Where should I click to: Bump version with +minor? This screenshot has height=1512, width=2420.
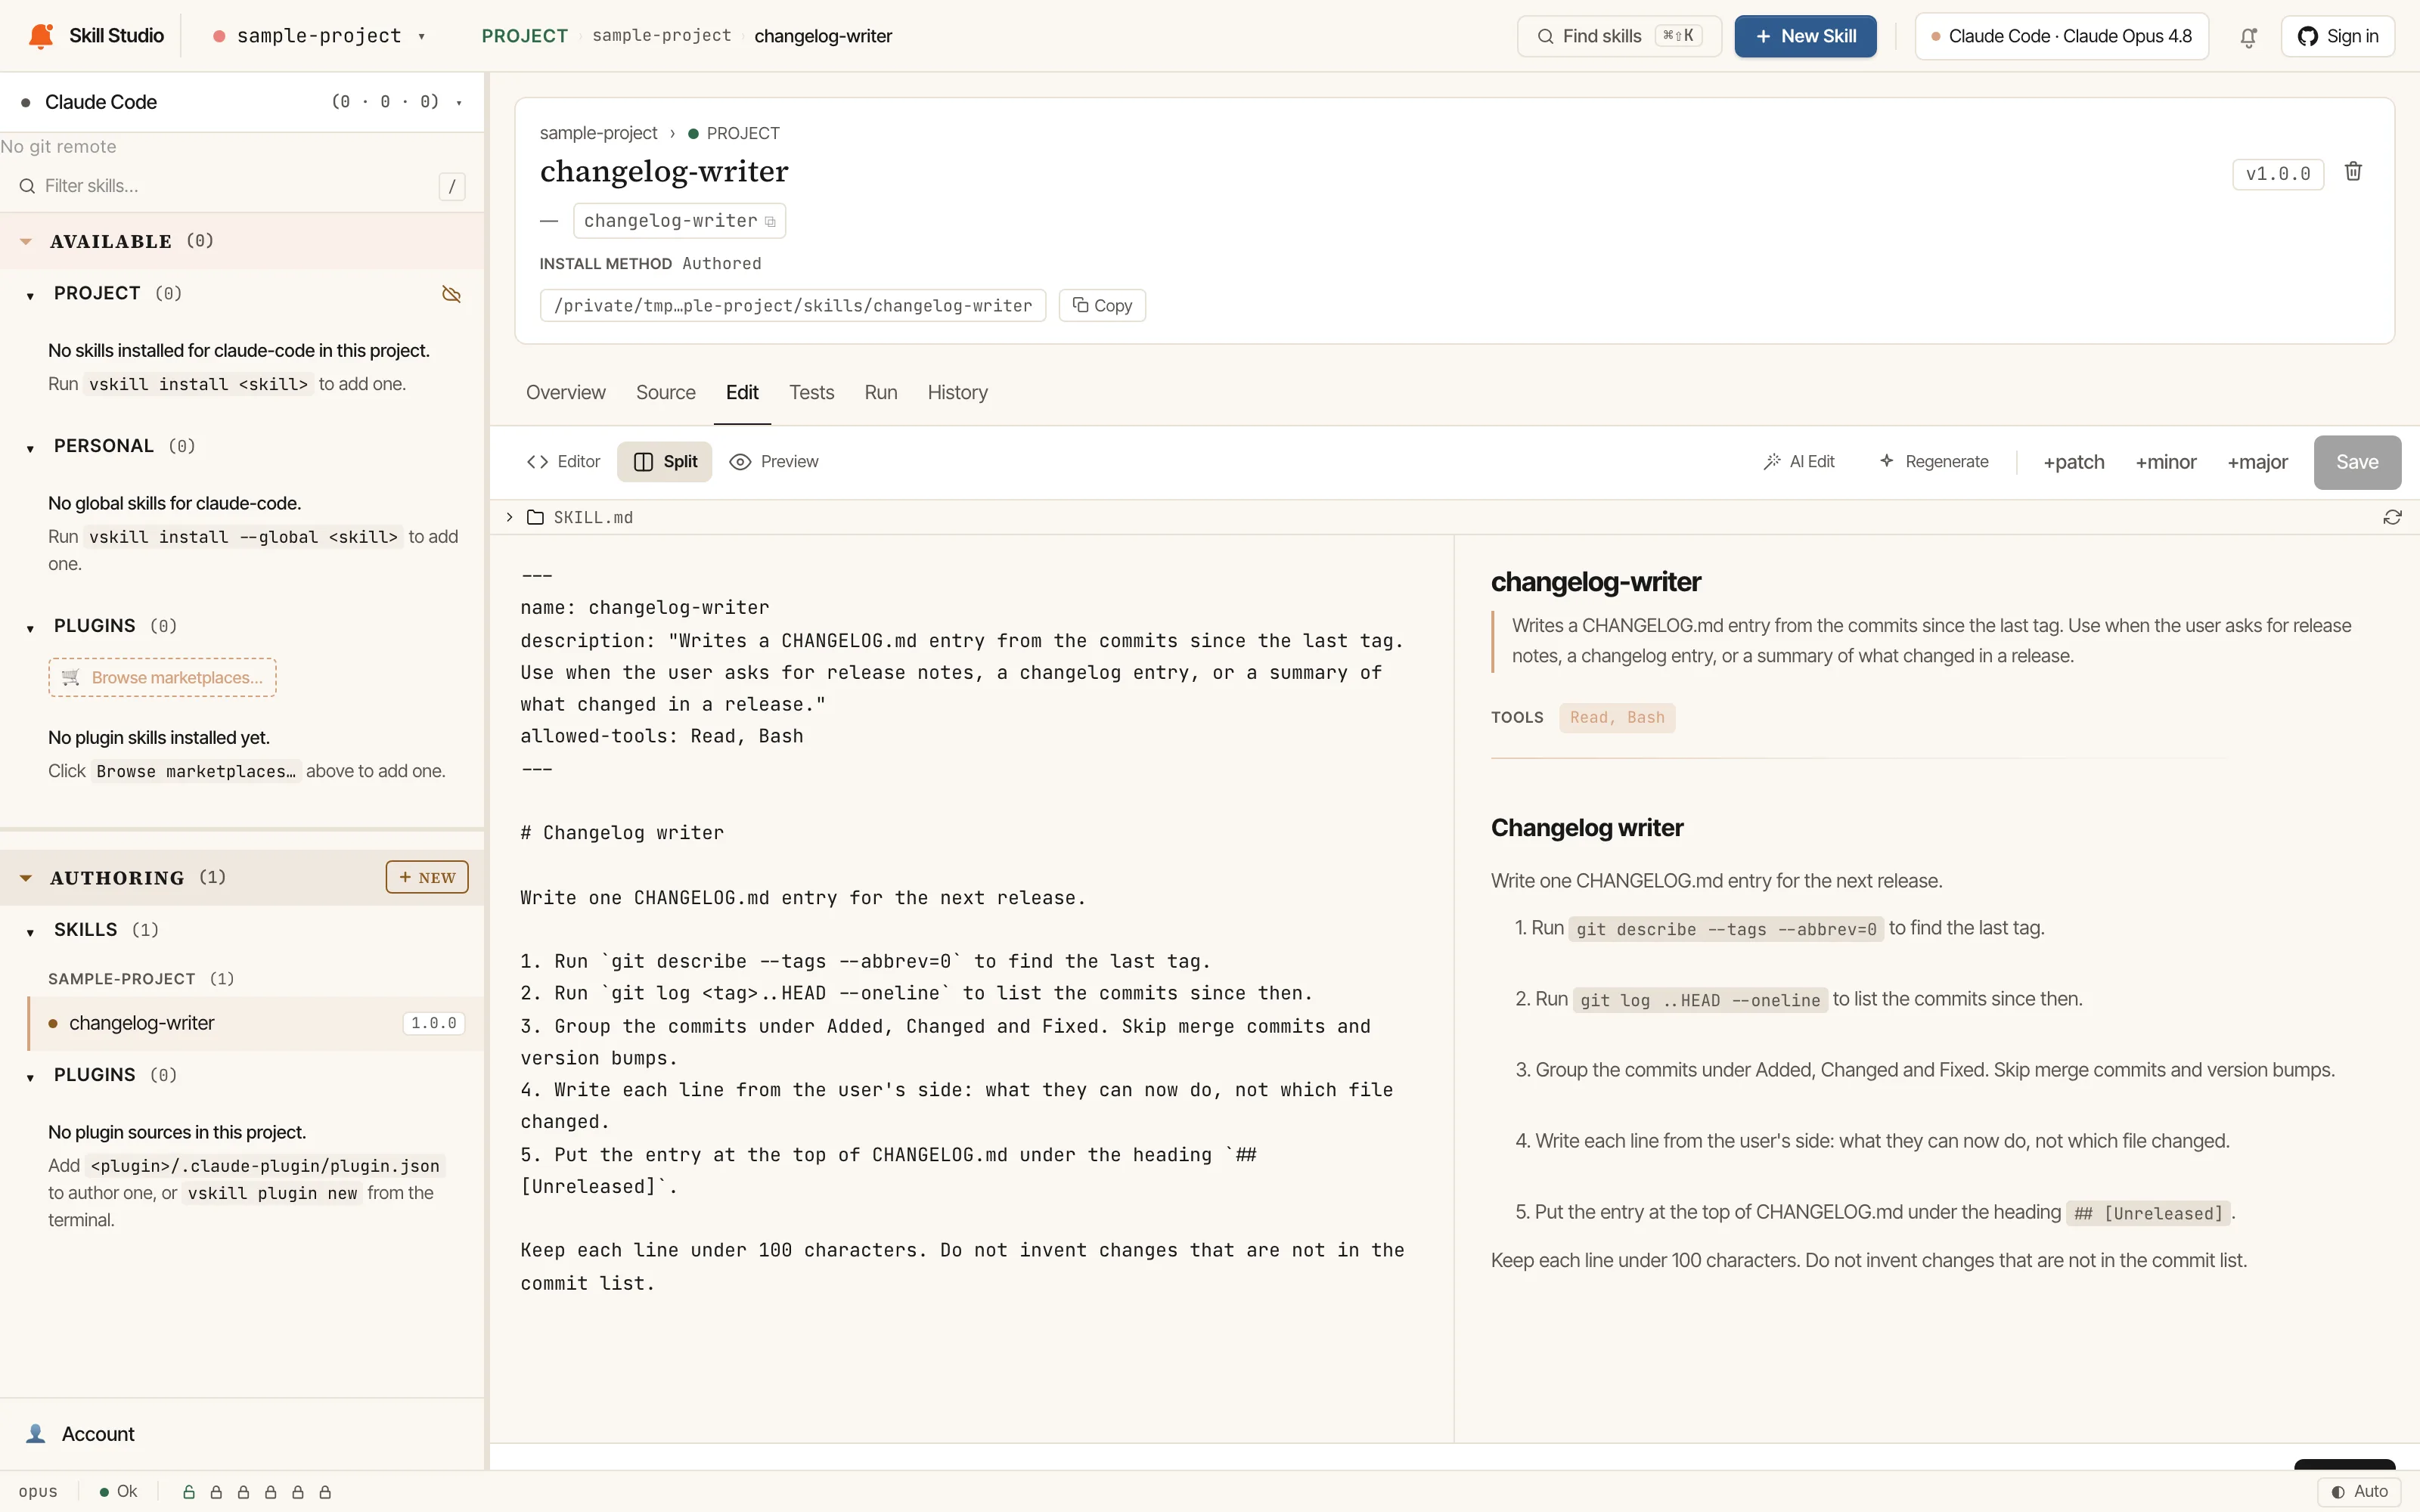pos(2165,462)
